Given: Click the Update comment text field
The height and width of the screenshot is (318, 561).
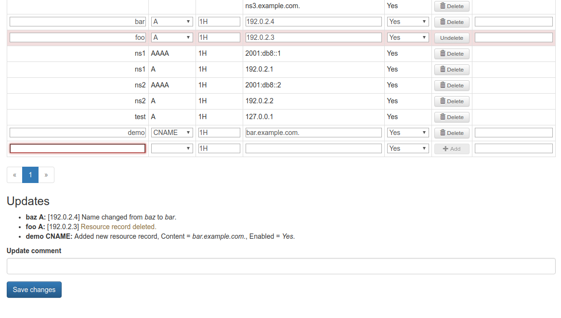Looking at the screenshot, I should click(281, 266).
